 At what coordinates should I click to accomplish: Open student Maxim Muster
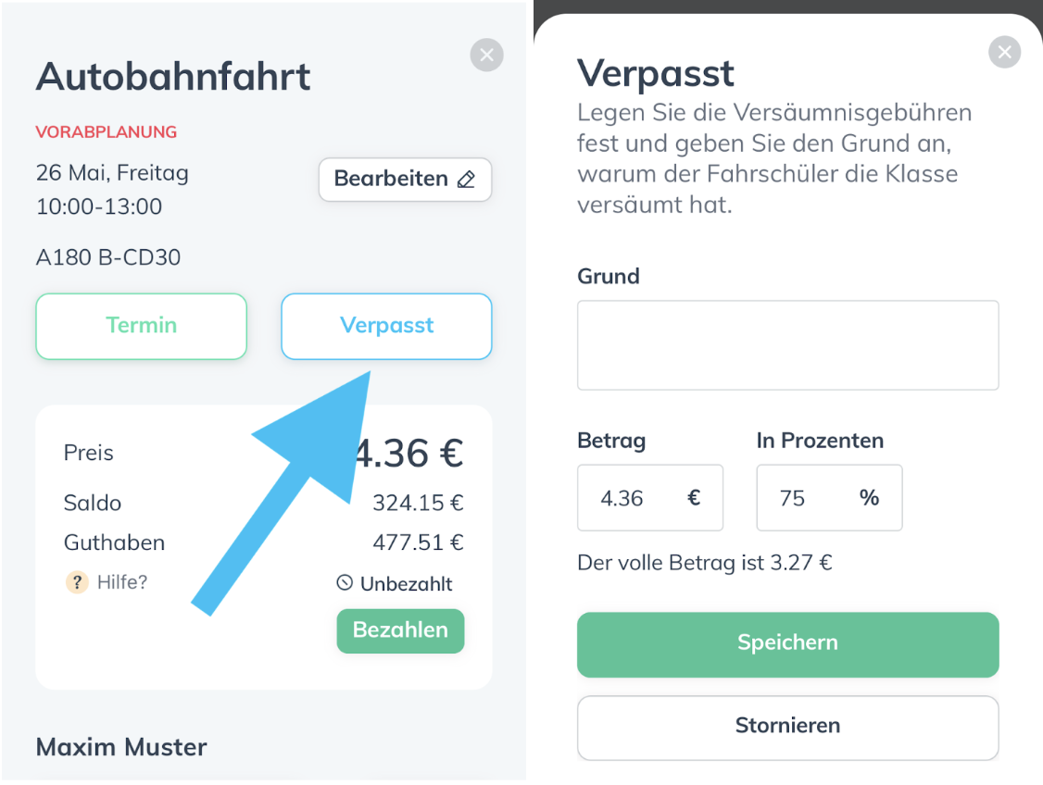point(121,747)
